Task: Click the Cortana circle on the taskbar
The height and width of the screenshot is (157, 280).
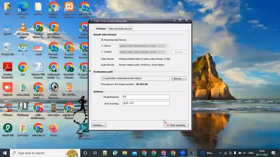Action: (x=85, y=153)
